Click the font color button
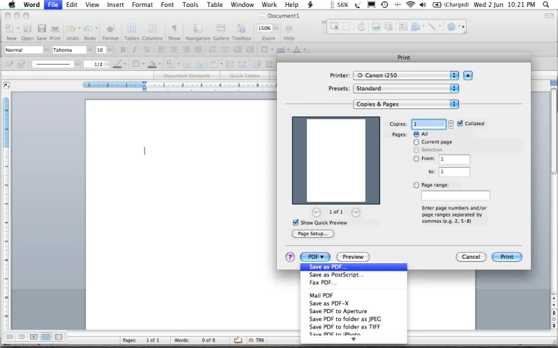 click(x=296, y=49)
